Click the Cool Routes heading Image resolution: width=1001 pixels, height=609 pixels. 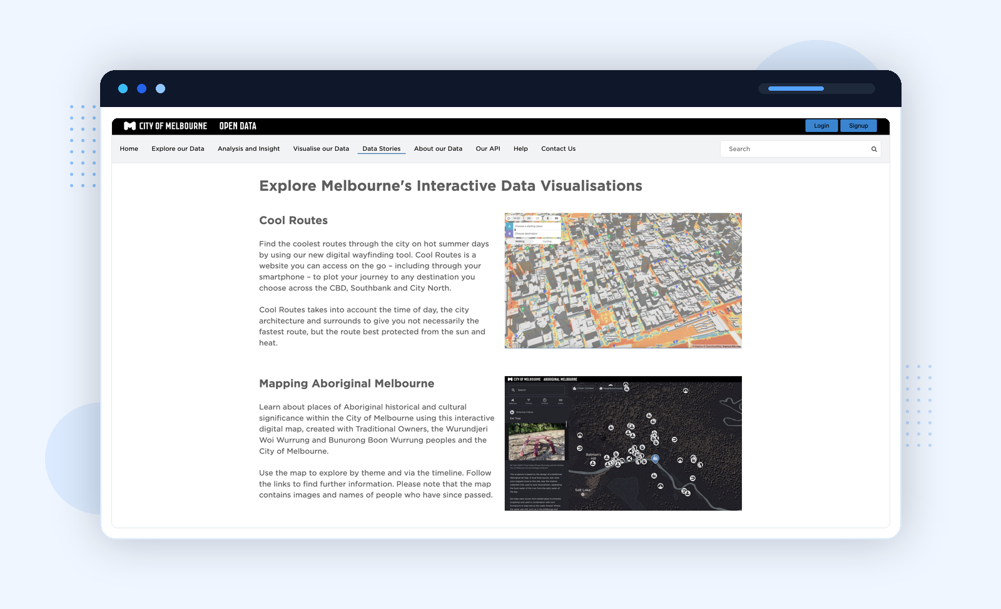pos(293,220)
